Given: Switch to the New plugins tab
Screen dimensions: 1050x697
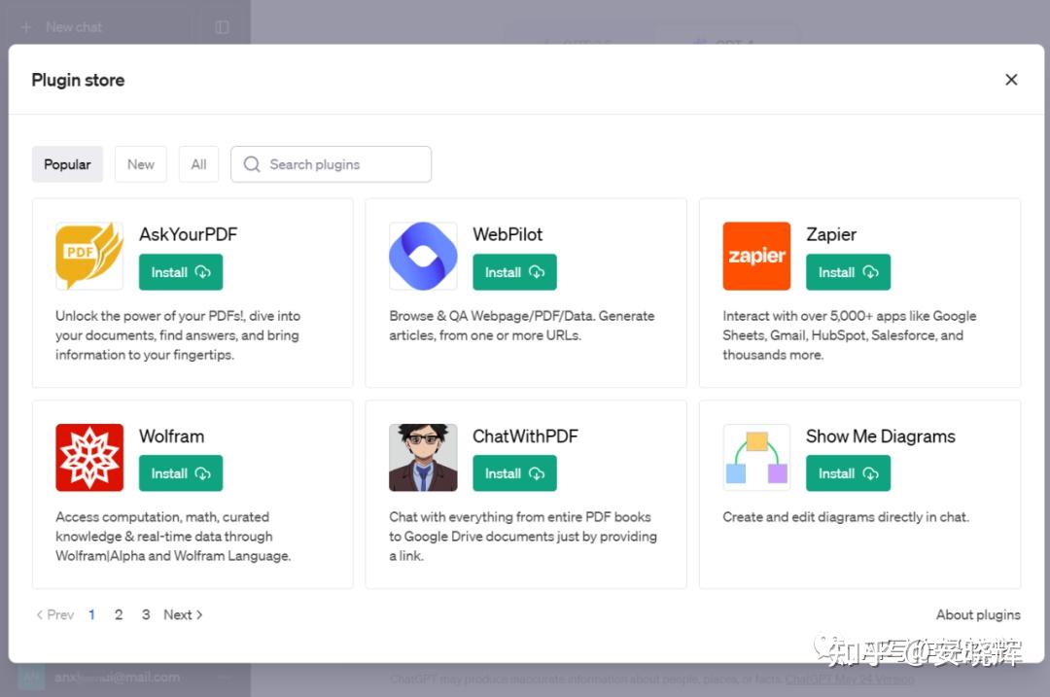Looking at the screenshot, I should [x=141, y=164].
